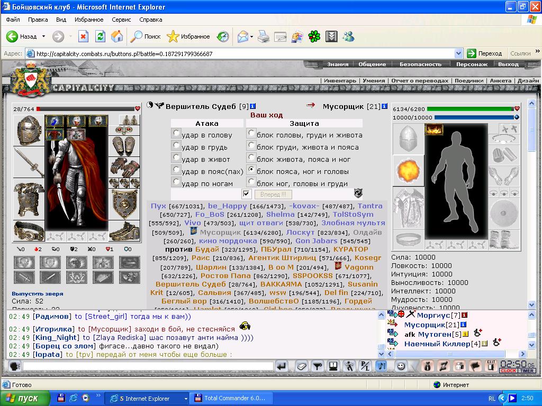Toggle the sound music note icon
Screen dimensions: 542x406
point(381,366)
